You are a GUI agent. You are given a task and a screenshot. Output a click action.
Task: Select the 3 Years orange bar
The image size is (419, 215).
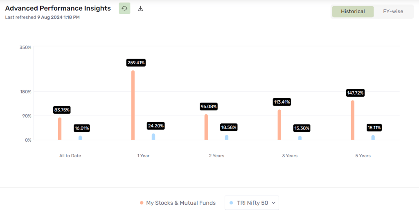(279, 125)
